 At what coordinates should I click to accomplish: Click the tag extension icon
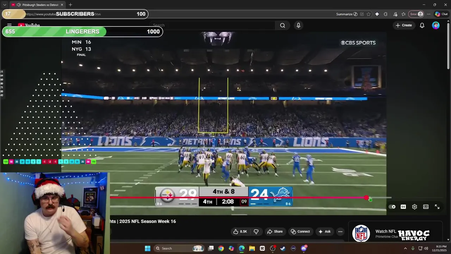pos(377,14)
